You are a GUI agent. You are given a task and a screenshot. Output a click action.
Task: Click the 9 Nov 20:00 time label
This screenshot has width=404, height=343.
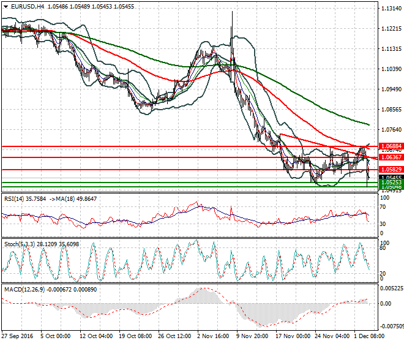tap(252, 336)
